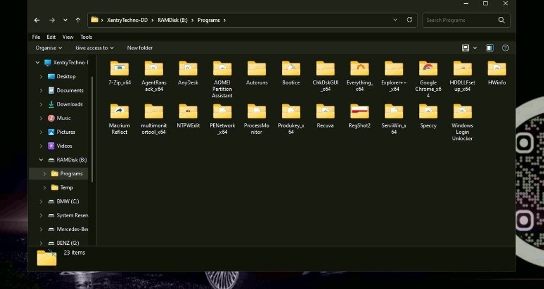Toggle the preview pane button
This screenshot has height=289, width=544.
pos(490,48)
